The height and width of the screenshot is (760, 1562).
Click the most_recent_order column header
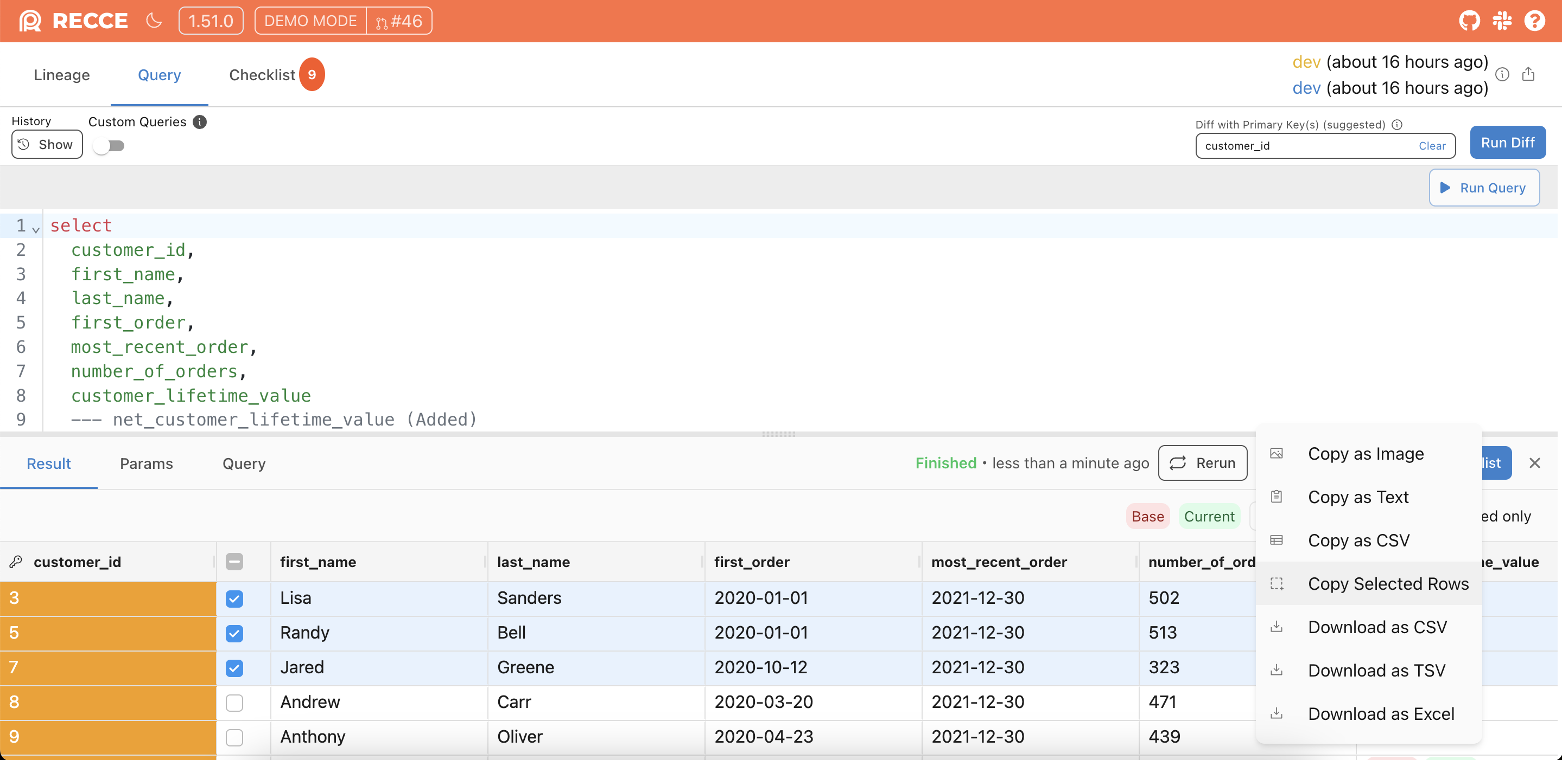pyautogui.click(x=1030, y=562)
